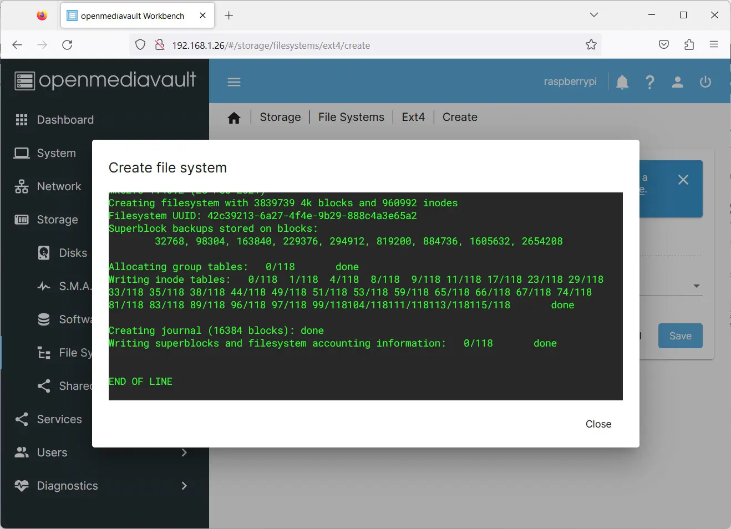Open the Disks sidebar entry
The width and height of the screenshot is (731, 529).
click(73, 253)
